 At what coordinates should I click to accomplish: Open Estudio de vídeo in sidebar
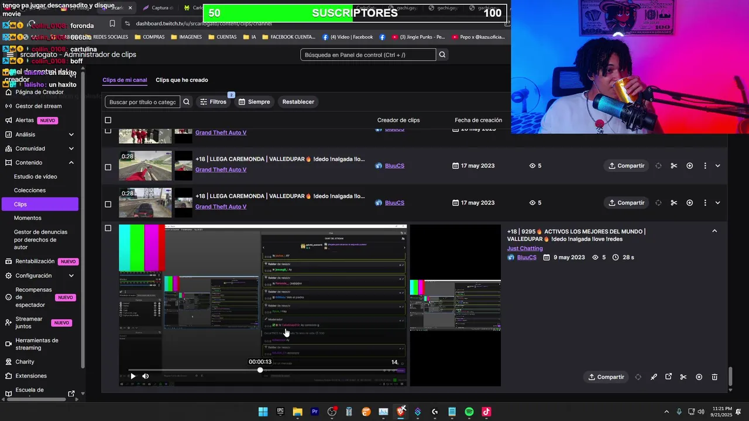pos(36,177)
